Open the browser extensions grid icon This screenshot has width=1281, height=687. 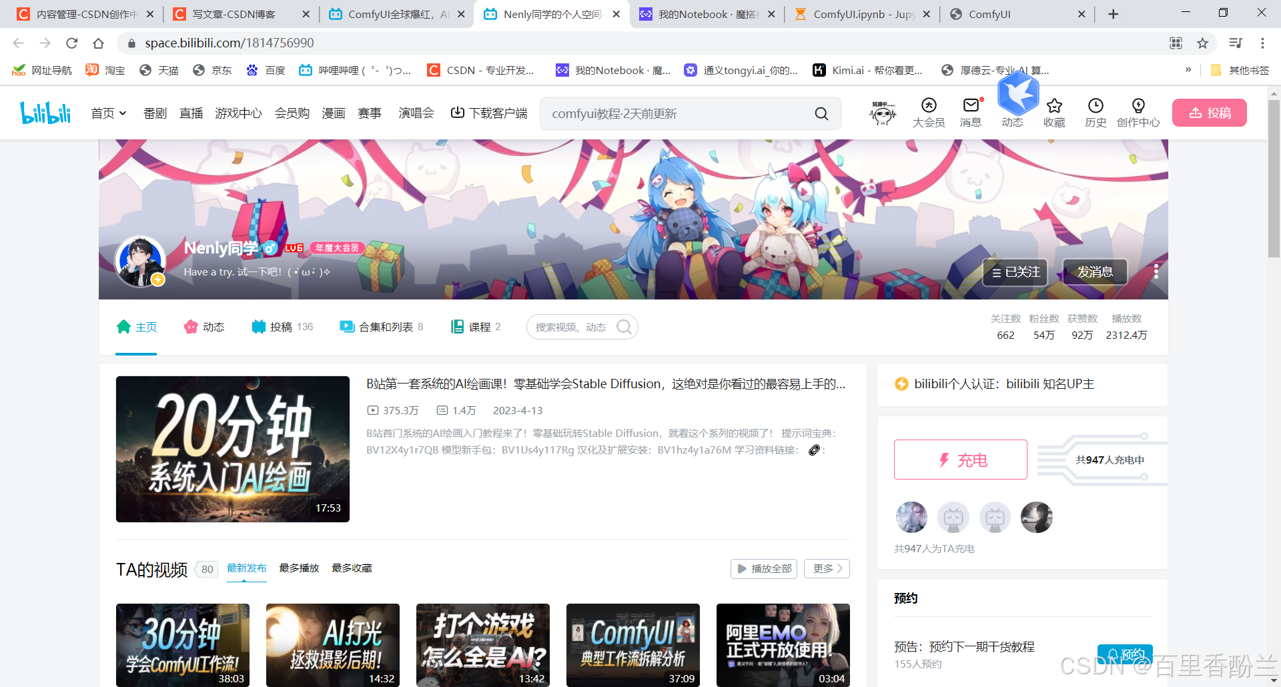pyautogui.click(x=1176, y=43)
